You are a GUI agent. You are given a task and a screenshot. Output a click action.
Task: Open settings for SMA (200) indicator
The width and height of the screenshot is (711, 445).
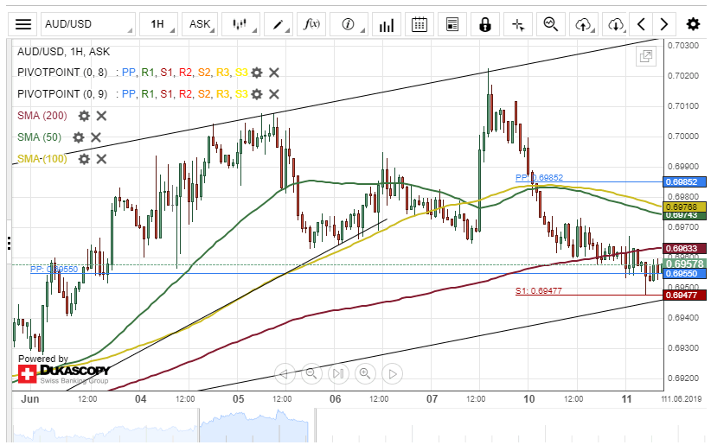coord(84,116)
